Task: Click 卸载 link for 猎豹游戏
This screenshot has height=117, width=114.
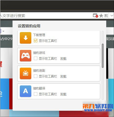Action: point(63,59)
